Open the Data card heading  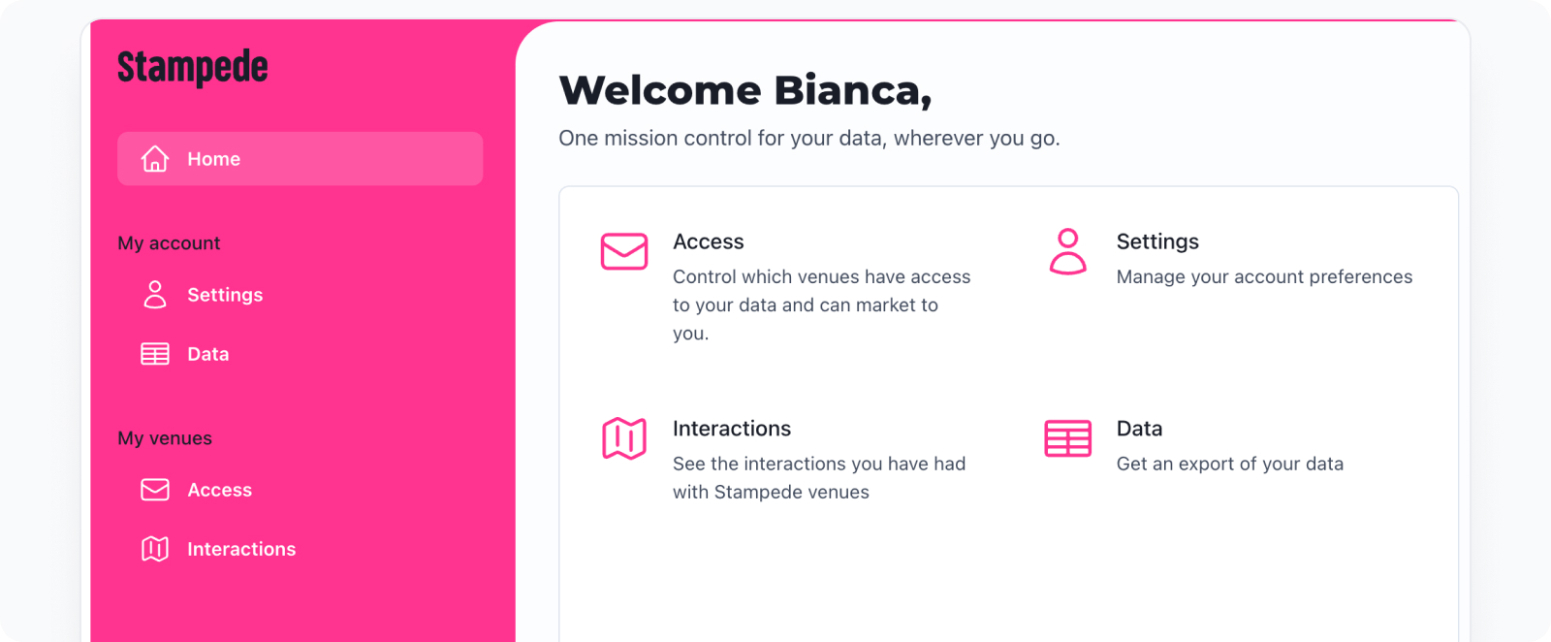1140,429
